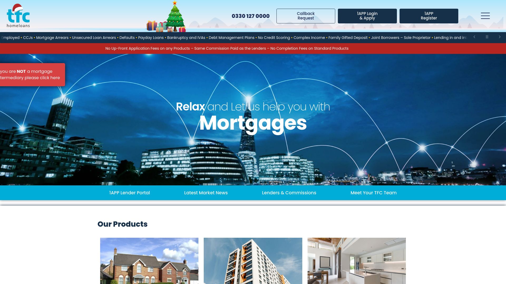Click the left arrow on ticker carousel

(x=474, y=37)
